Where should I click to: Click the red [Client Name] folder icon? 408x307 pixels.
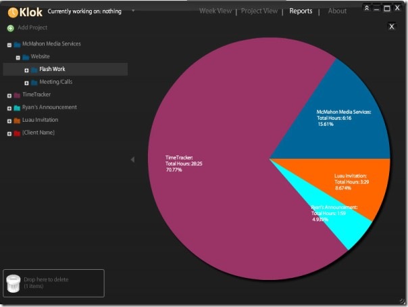pyautogui.click(x=17, y=133)
